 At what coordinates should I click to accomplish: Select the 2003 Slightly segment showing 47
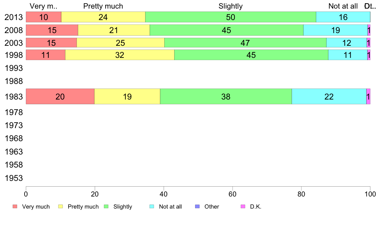[x=245, y=43]
